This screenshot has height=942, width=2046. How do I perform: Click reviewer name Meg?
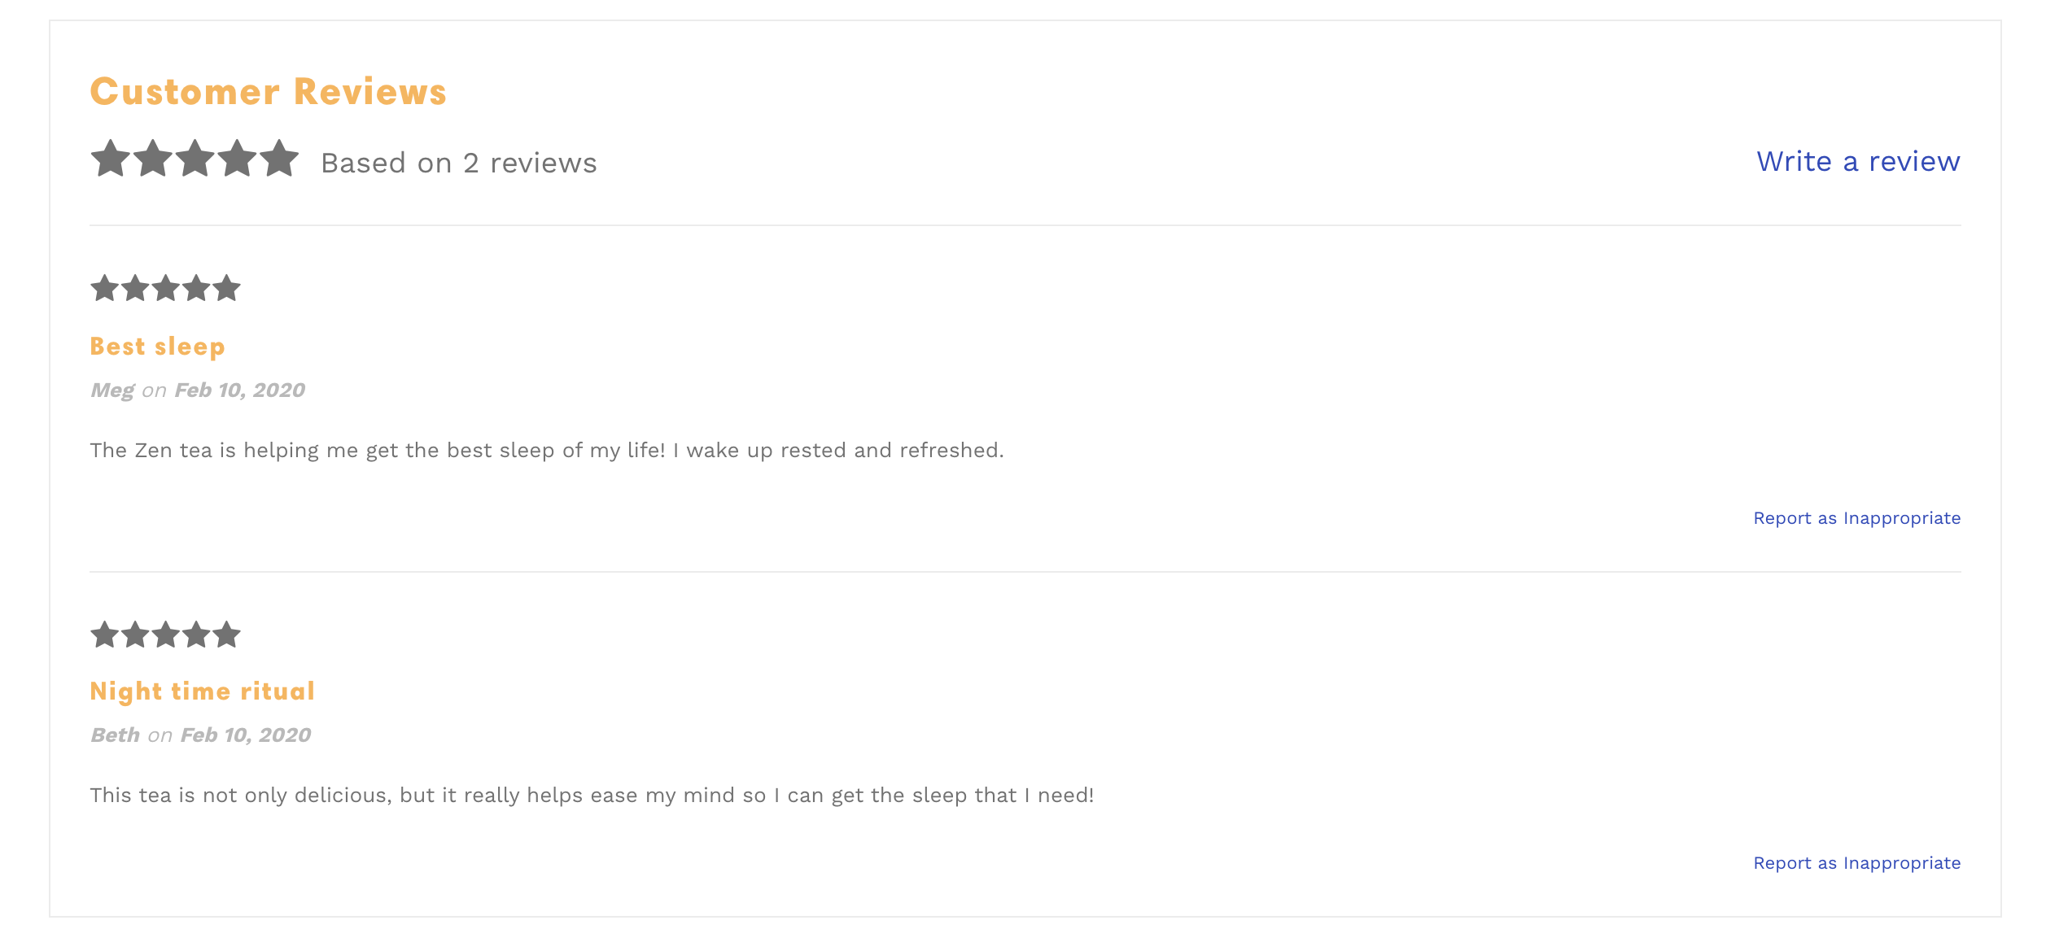tap(112, 390)
